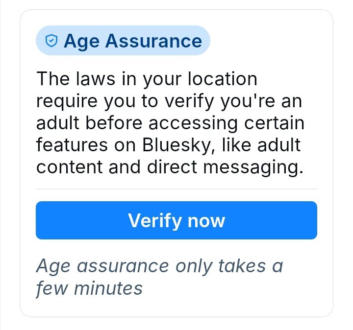Screen dimensions: 353x330
Task: Click 'The laws in your location' text line
Action: tap(147, 79)
